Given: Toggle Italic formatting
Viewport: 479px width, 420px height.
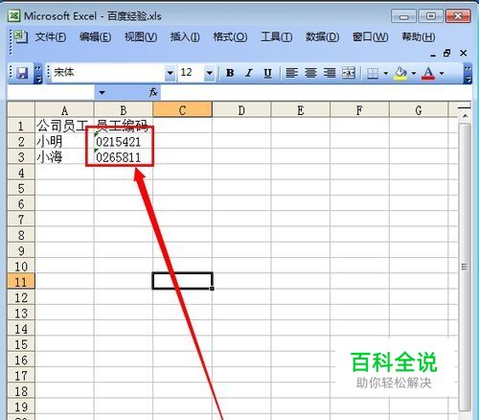Looking at the screenshot, I should [249, 73].
